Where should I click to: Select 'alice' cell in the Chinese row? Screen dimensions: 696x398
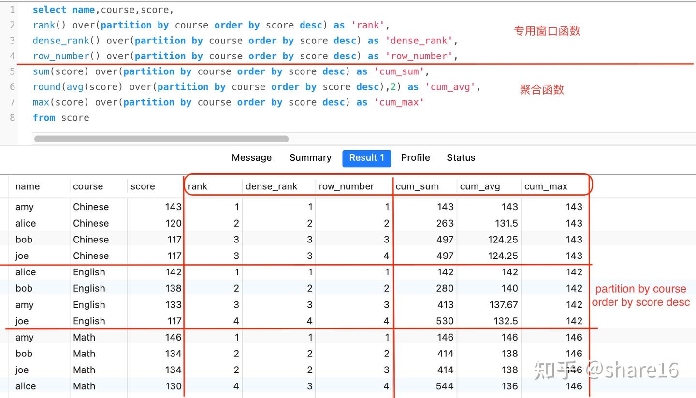click(26, 223)
